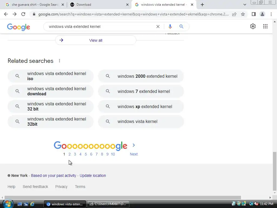
Task: Reload the current page
Action: click(23, 14)
